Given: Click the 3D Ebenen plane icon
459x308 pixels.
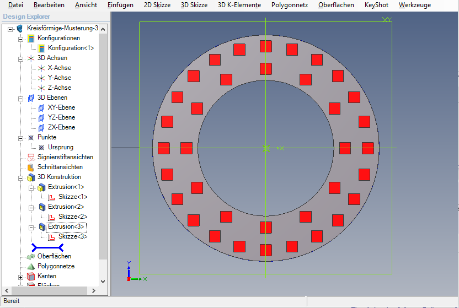Looking at the screenshot, I should click(31, 98).
